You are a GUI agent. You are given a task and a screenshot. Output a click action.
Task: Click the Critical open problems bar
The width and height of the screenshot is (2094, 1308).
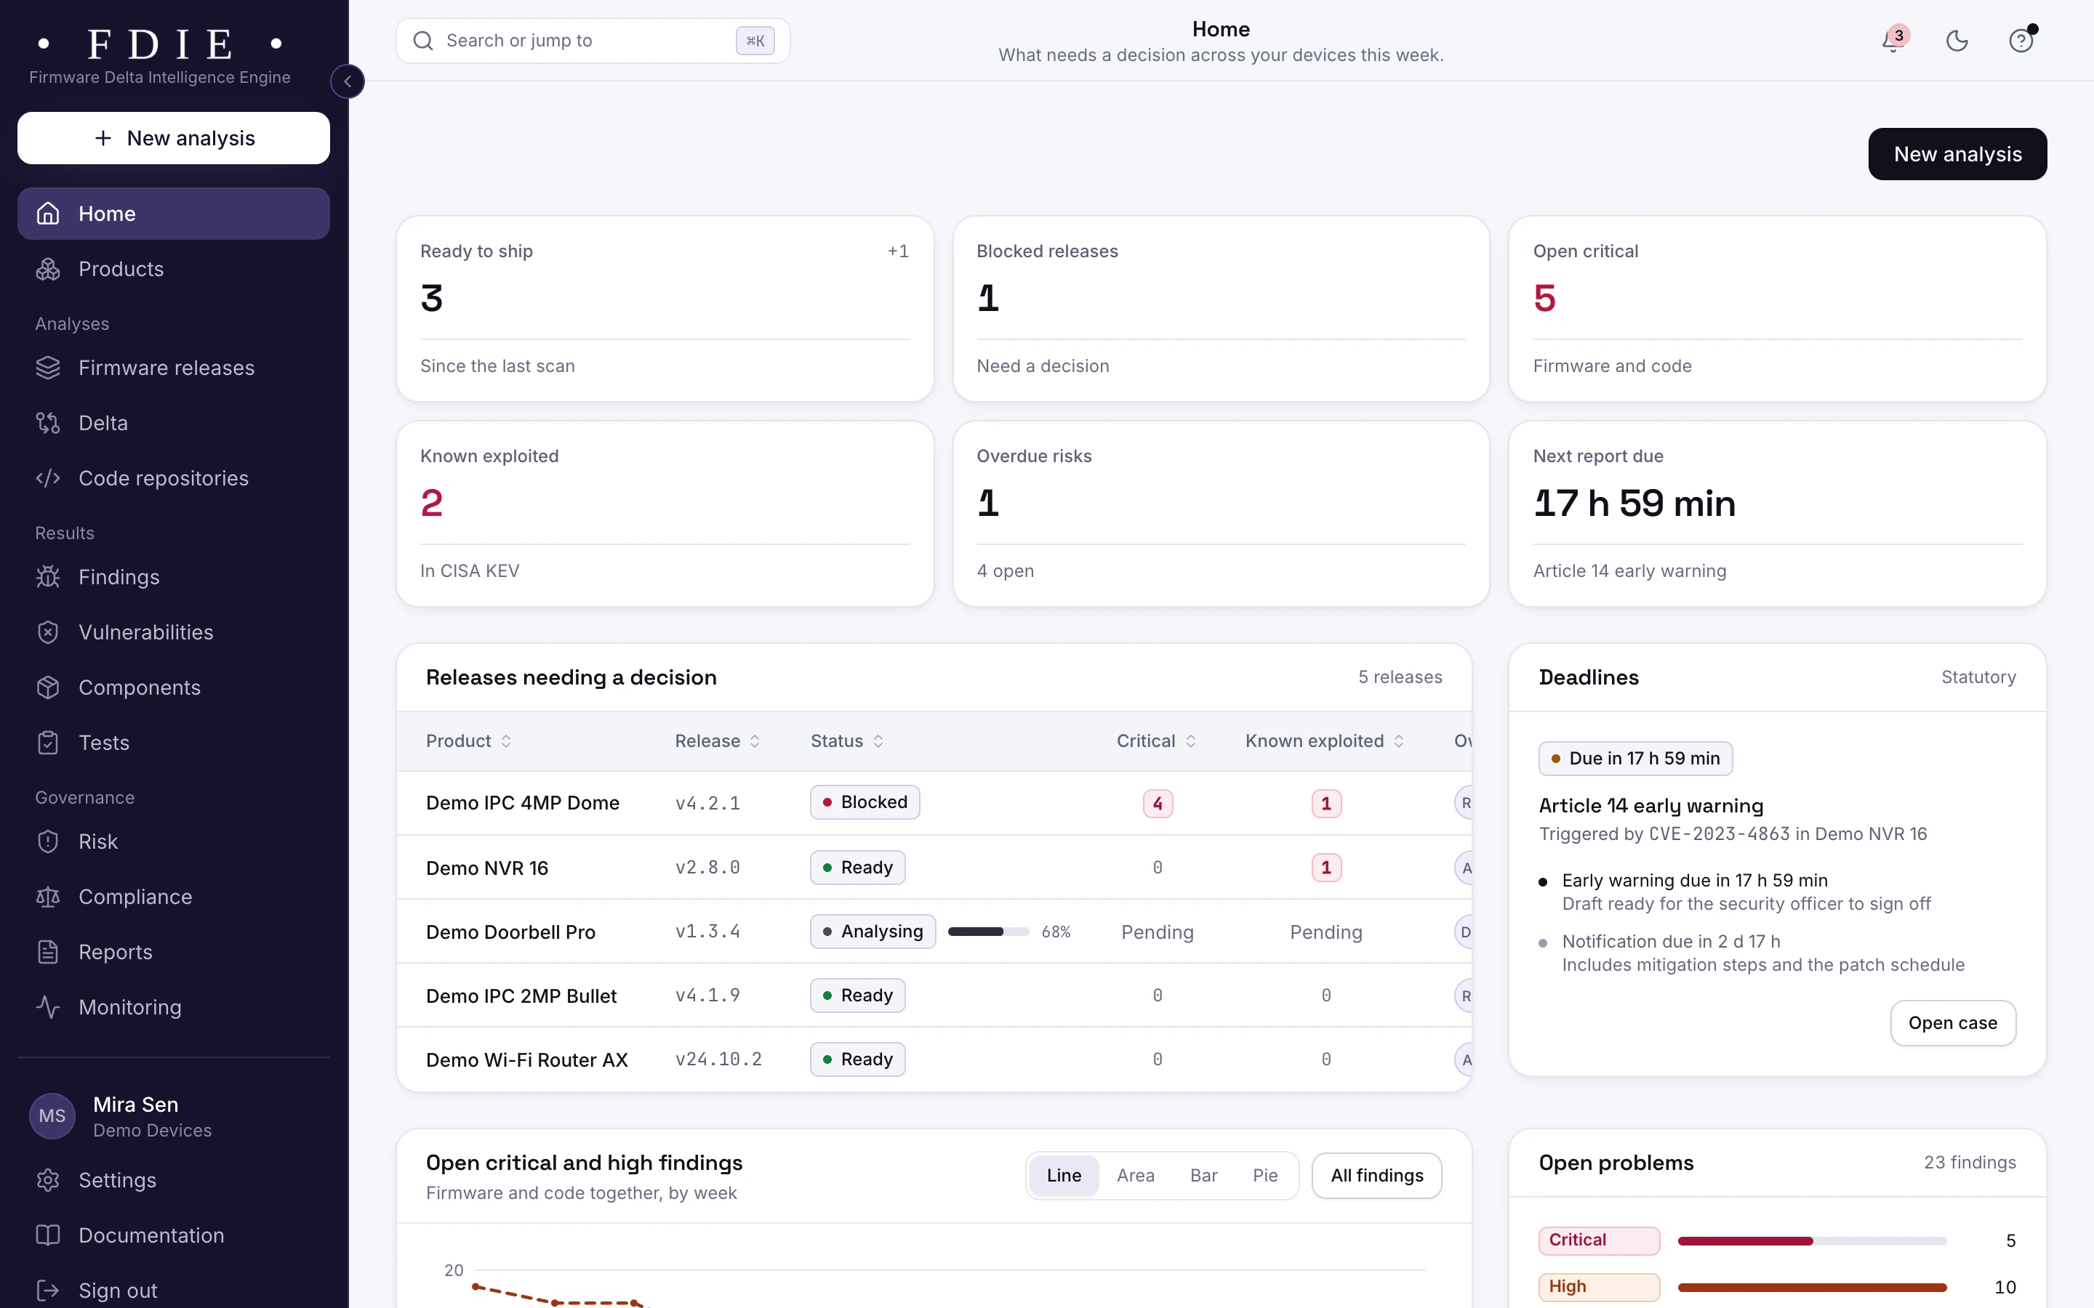(1812, 1240)
